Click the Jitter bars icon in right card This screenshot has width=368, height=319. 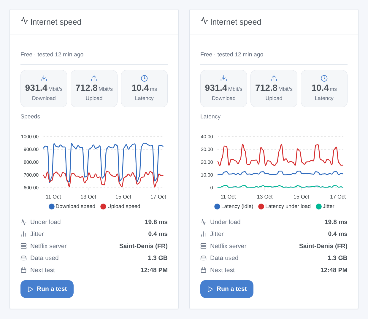(x=204, y=234)
